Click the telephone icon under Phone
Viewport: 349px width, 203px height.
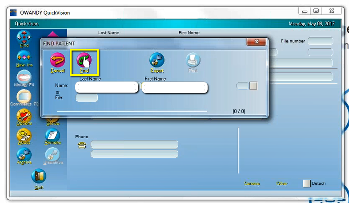(82, 145)
